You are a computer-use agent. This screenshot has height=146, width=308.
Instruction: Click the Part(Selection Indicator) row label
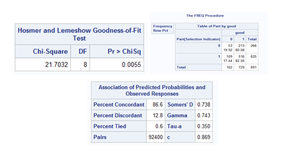(198, 39)
